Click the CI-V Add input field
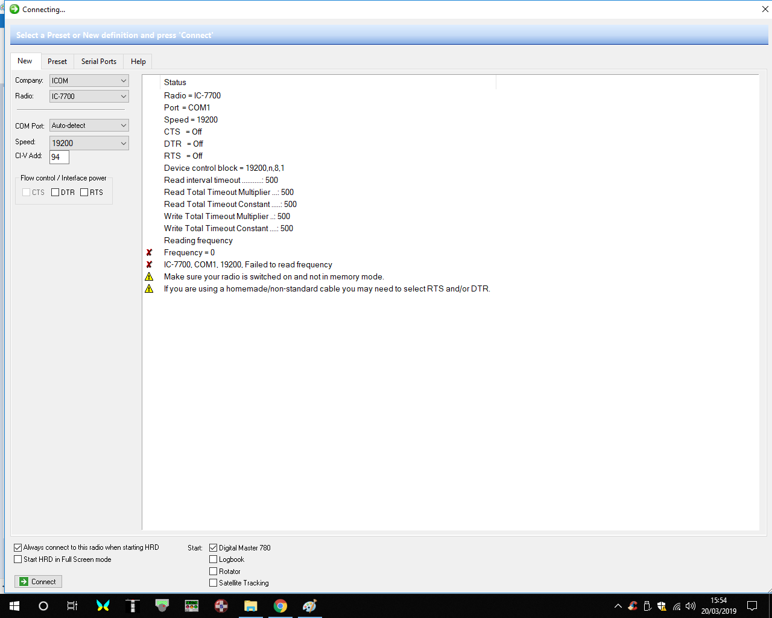 (x=59, y=157)
